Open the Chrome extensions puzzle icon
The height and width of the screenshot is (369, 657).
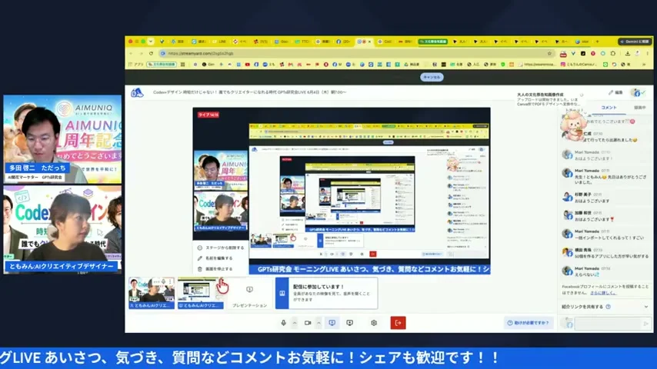point(613,54)
